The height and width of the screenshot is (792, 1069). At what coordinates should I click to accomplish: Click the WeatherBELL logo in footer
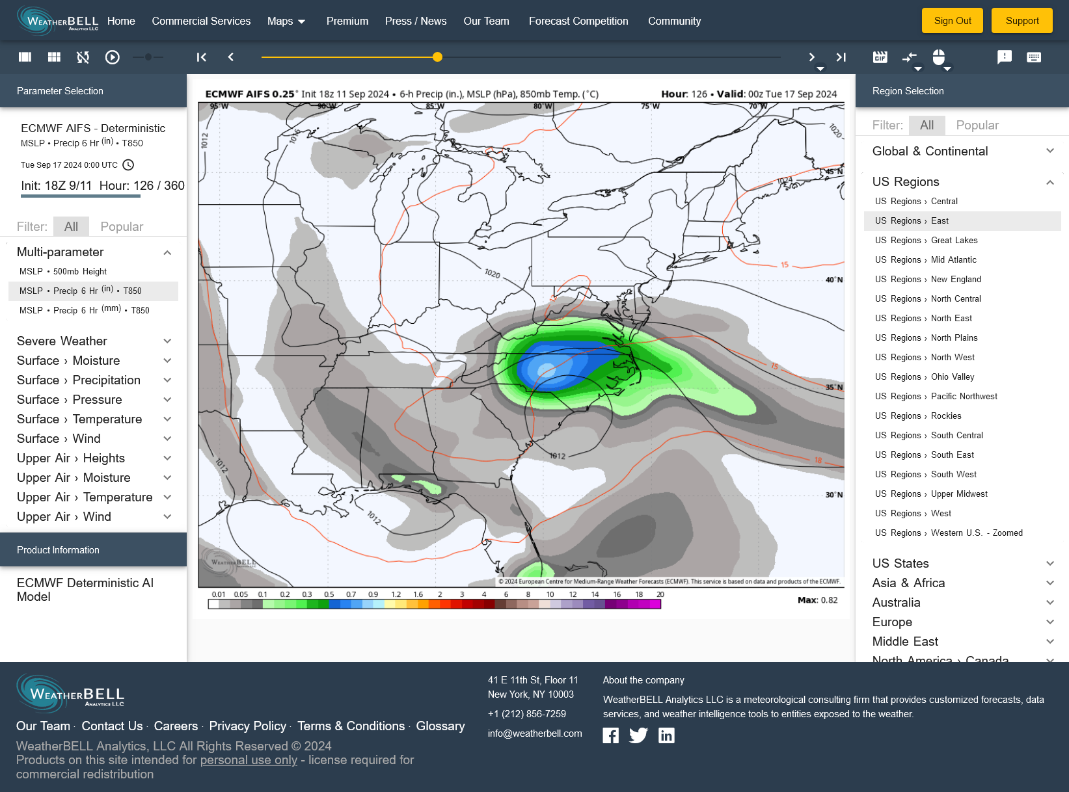click(70, 693)
